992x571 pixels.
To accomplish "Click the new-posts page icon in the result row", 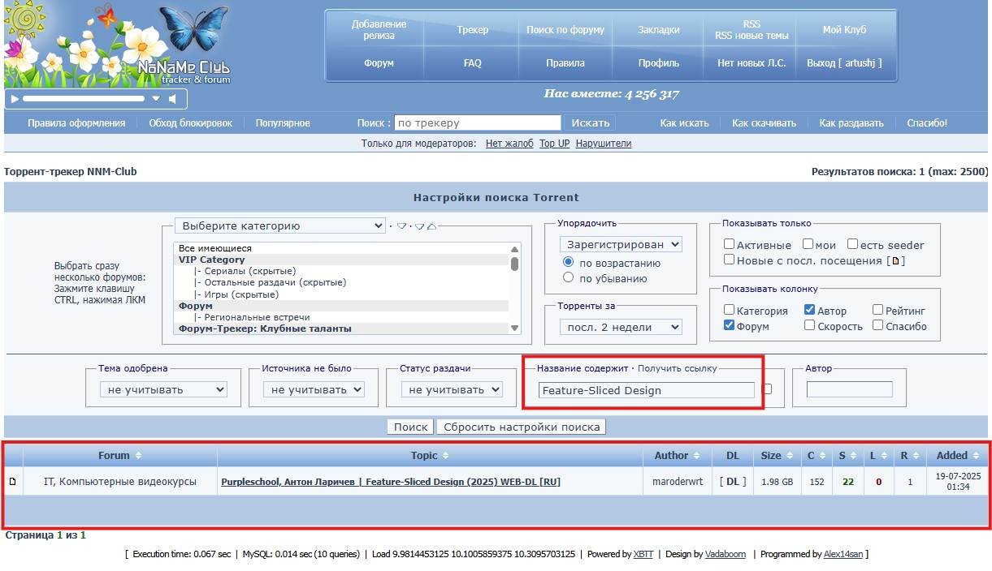I will tap(12, 482).
